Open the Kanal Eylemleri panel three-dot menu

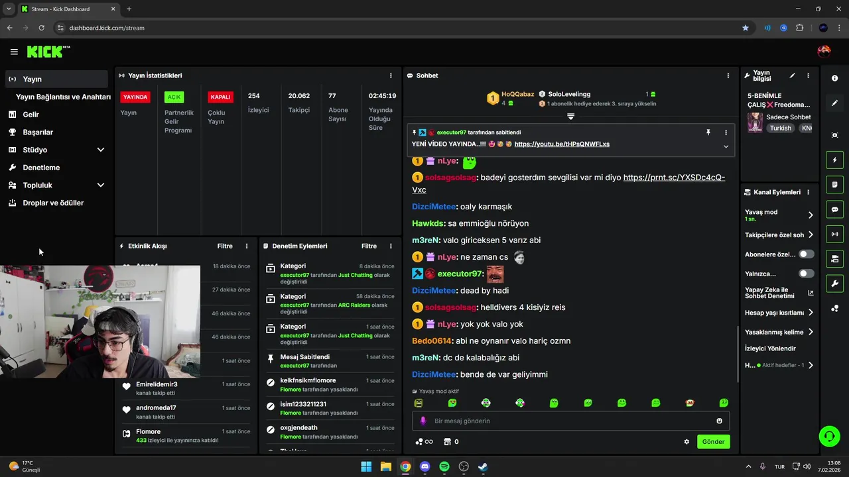[x=808, y=192]
